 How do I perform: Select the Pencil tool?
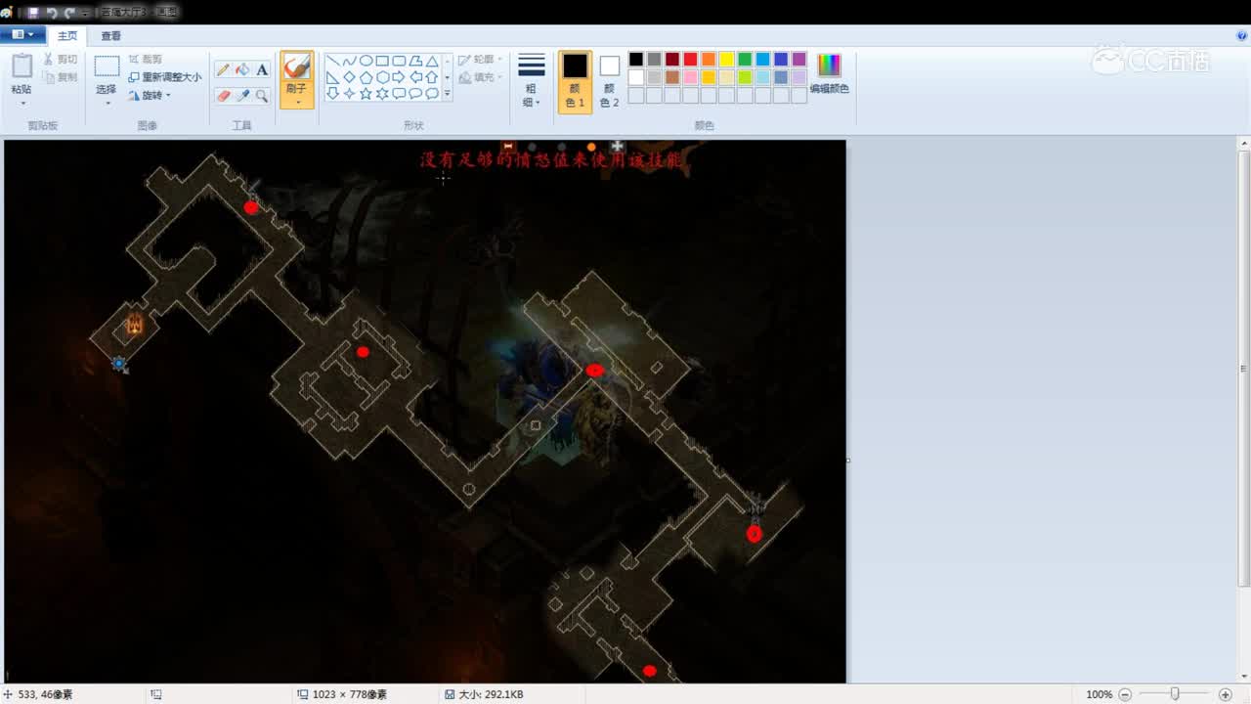[223, 69]
